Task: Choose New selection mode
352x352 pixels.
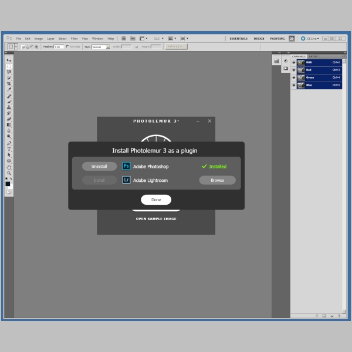Action: pyautogui.click(x=23, y=47)
